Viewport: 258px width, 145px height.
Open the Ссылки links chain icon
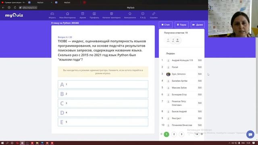(x=154, y=14)
